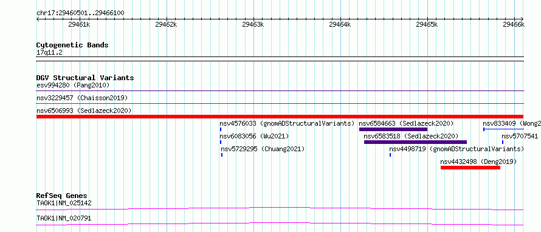The width and height of the screenshot is (541, 232).
Task: Select the nsv6083056 (Wu2021) label
Action: pos(254,136)
